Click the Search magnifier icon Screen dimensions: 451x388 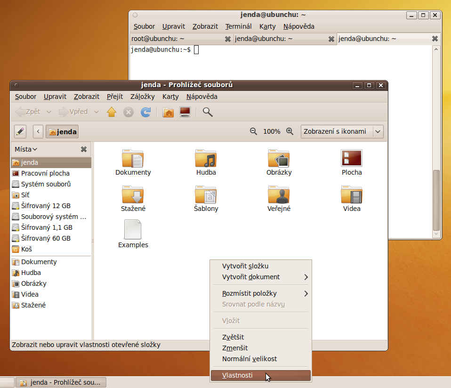coord(208,112)
